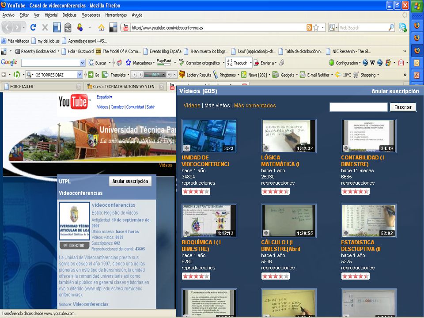Click the Enviar a toolbar button
This screenshot has height=318, width=424.
click(264, 63)
